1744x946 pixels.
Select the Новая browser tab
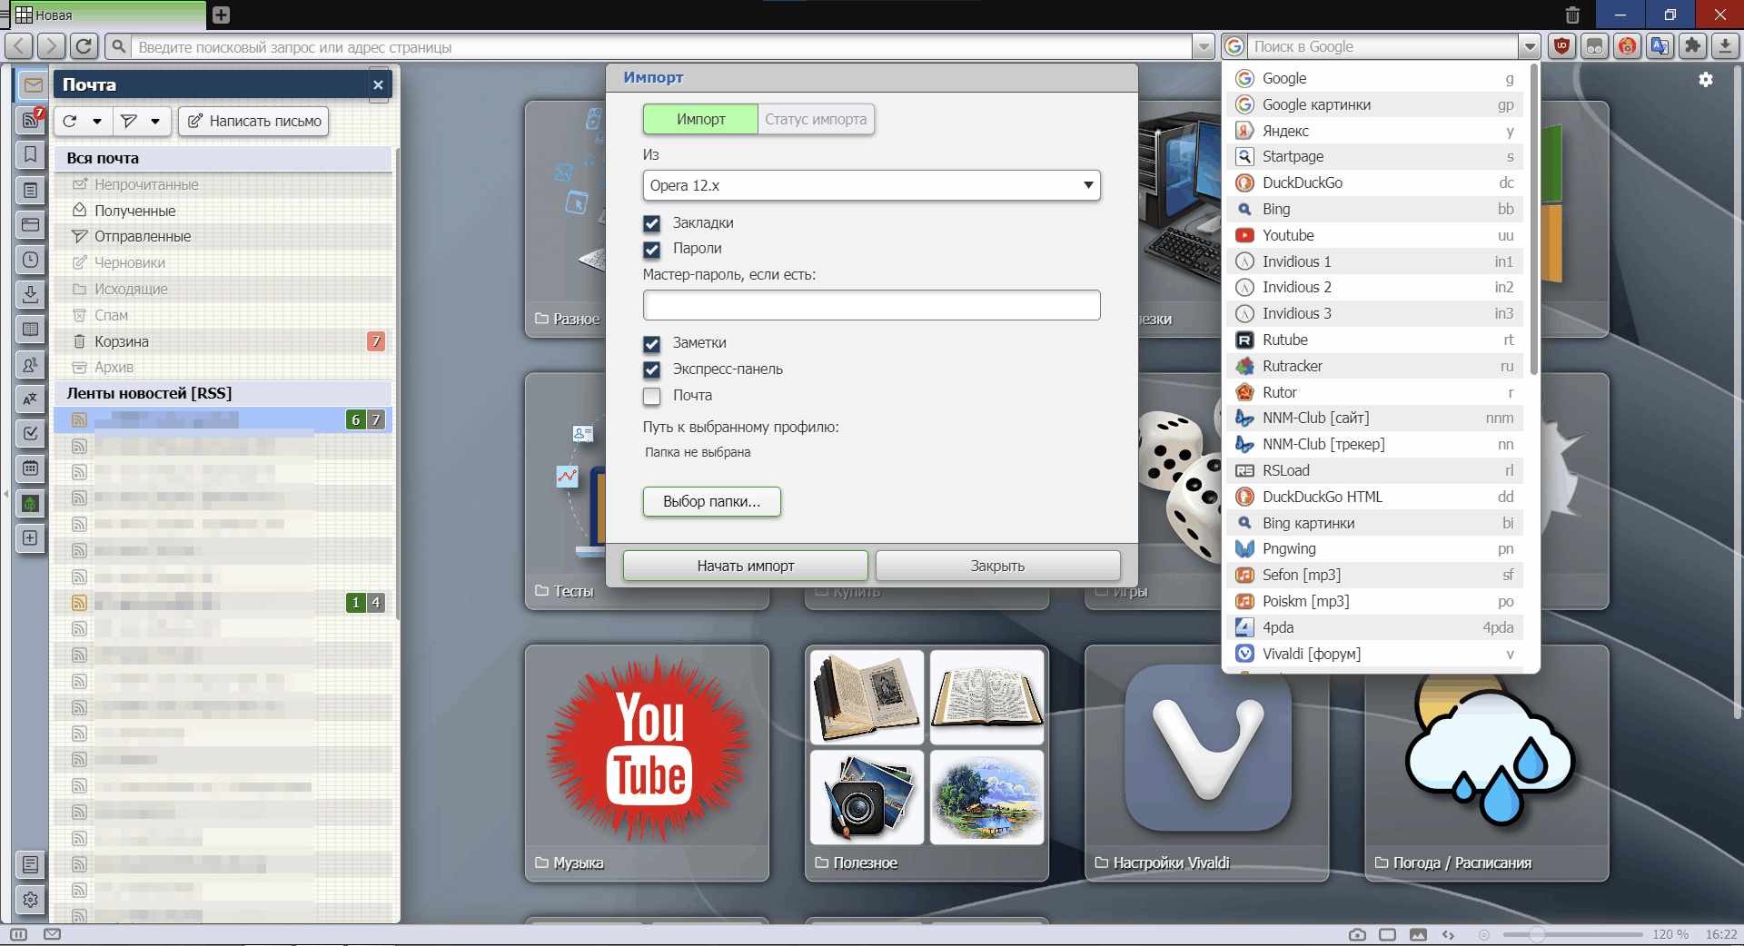point(109,15)
